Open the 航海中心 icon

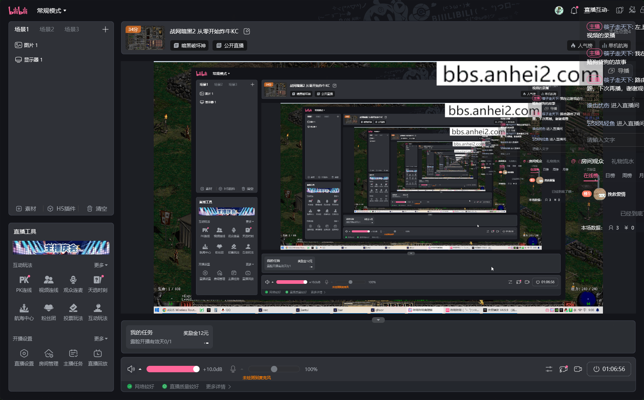click(24, 312)
